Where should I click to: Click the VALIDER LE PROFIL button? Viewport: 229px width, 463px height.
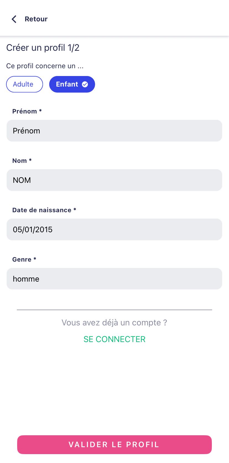(114, 445)
